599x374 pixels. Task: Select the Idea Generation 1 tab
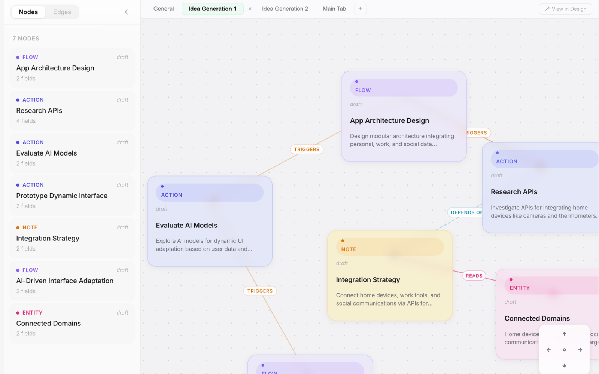[x=212, y=9]
